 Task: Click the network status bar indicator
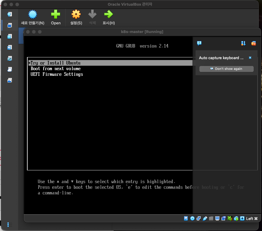[x=199, y=219]
